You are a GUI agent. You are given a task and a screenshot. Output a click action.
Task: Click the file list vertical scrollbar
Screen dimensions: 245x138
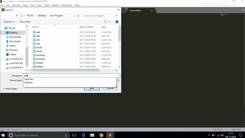pyautogui.click(x=119, y=35)
